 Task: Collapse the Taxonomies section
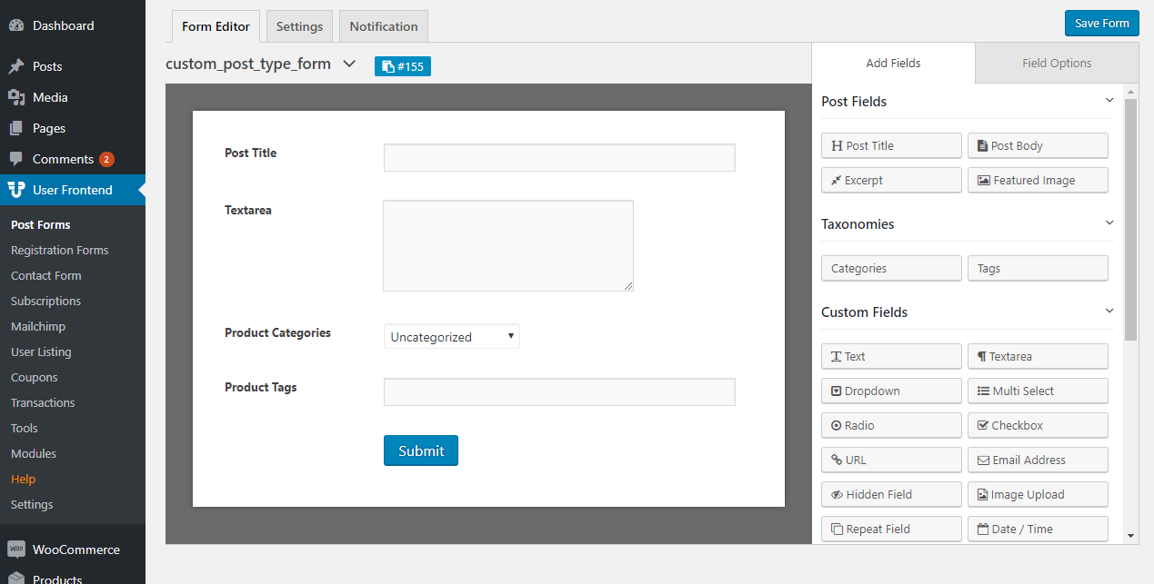[1109, 223]
